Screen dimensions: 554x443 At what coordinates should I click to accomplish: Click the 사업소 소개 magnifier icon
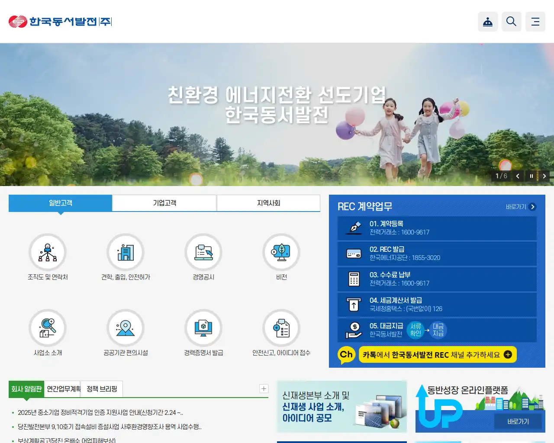48,328
